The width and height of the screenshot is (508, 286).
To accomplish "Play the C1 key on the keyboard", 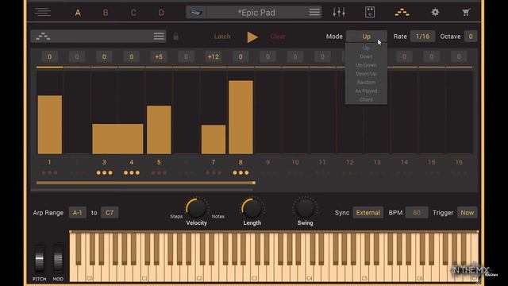I will (144, 274).
